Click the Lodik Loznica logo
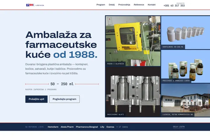The image size is (210, 140). click(35, 5)
